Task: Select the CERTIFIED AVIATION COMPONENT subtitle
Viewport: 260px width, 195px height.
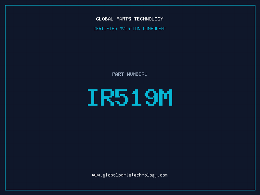Action: pyautogui.click(x=130, y=29)
